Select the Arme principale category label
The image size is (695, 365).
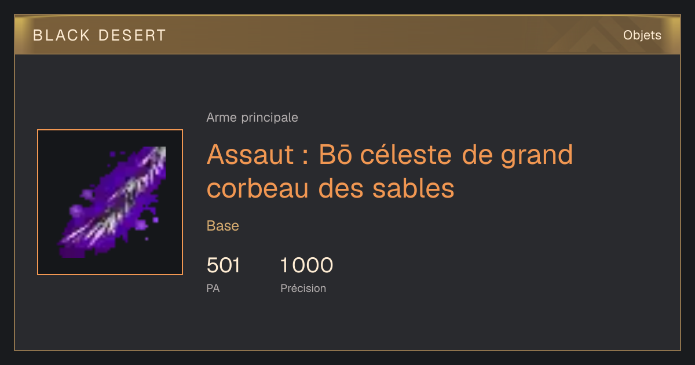point(253,118)
